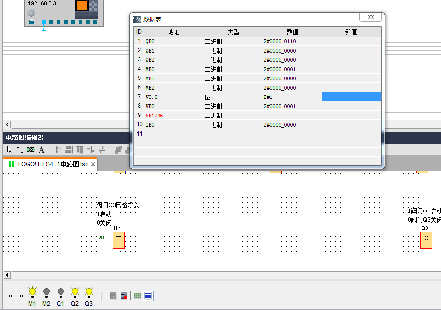
Task: Click the orange LOGO! device display
Action: tap(81, 5)
